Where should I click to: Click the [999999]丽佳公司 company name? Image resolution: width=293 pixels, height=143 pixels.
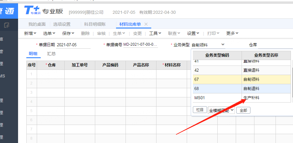[86, 13]
